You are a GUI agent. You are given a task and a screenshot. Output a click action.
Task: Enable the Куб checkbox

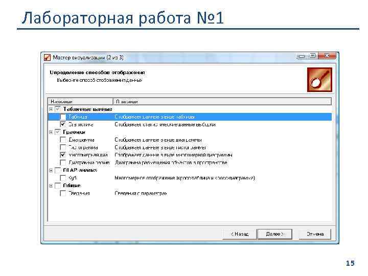pos(63,178)
